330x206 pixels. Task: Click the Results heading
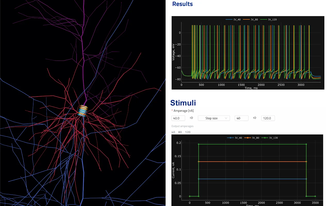pyautogui.click(x=183, y=4)
